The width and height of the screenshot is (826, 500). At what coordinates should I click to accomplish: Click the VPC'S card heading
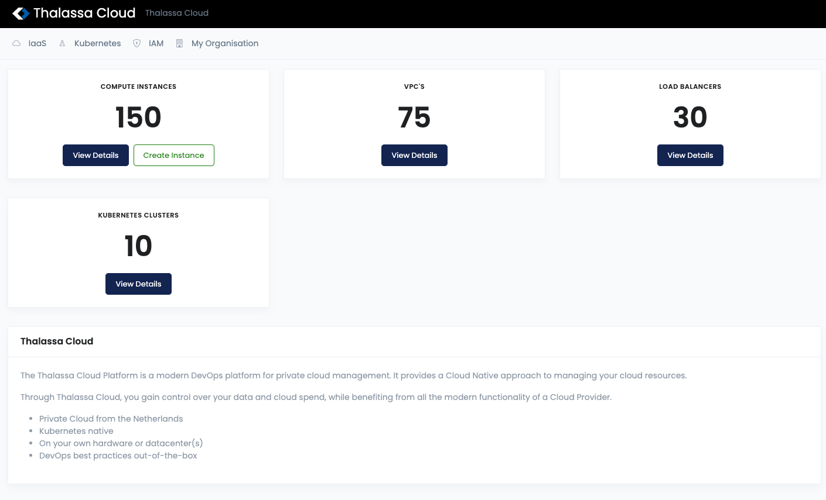(414, 87)
